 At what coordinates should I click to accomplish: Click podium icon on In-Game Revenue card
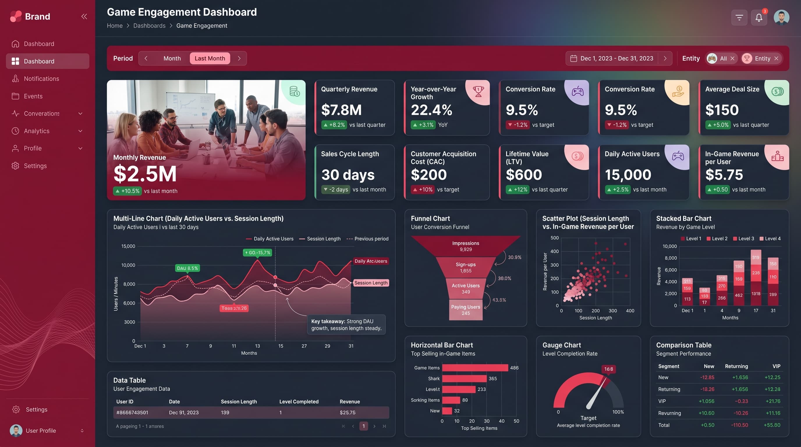(x=777, y=156)
